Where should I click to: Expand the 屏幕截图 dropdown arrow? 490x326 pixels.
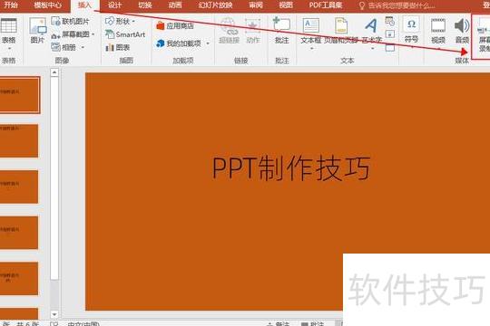coord(93,34)
